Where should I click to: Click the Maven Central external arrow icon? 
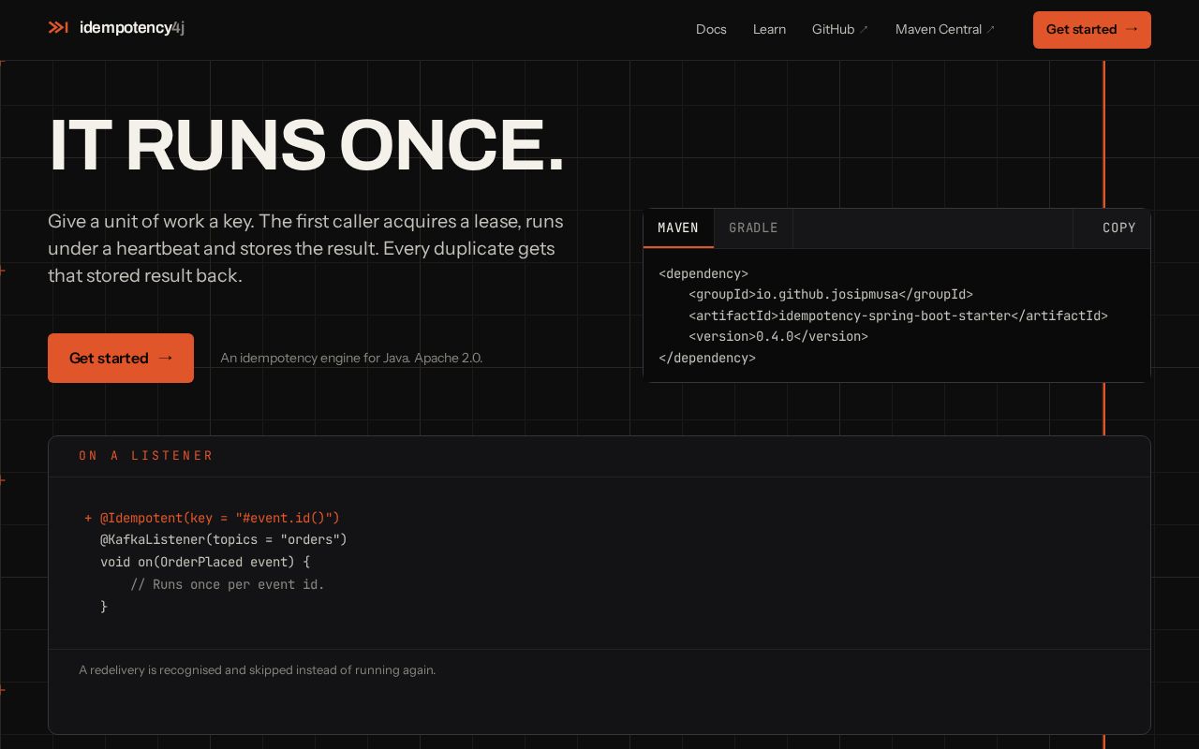pos(991,30)
